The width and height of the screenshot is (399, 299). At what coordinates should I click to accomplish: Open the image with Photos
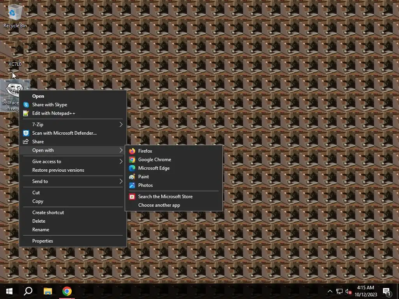click(174, 185)
